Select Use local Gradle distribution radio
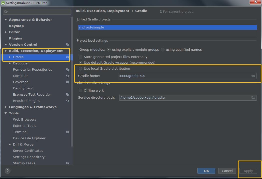The height and width of the screenshot is (179, 262). (x=81, y=68)
